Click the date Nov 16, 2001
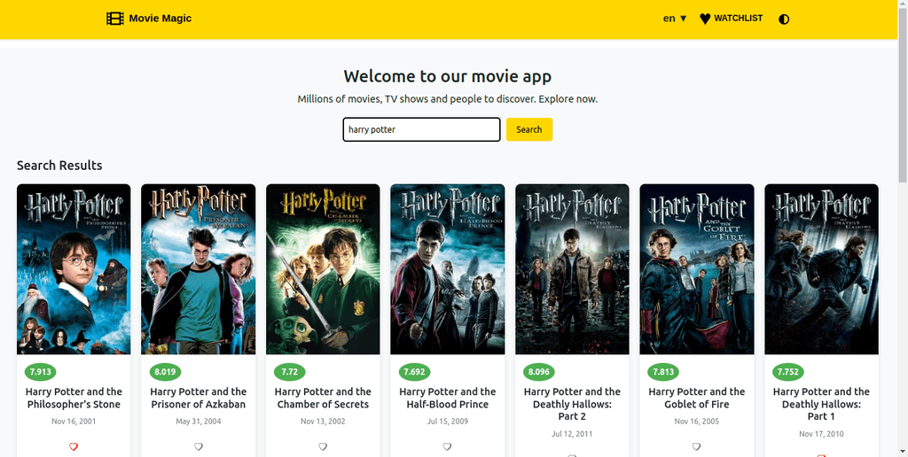 pyautogui.click(x=74, y=422)
